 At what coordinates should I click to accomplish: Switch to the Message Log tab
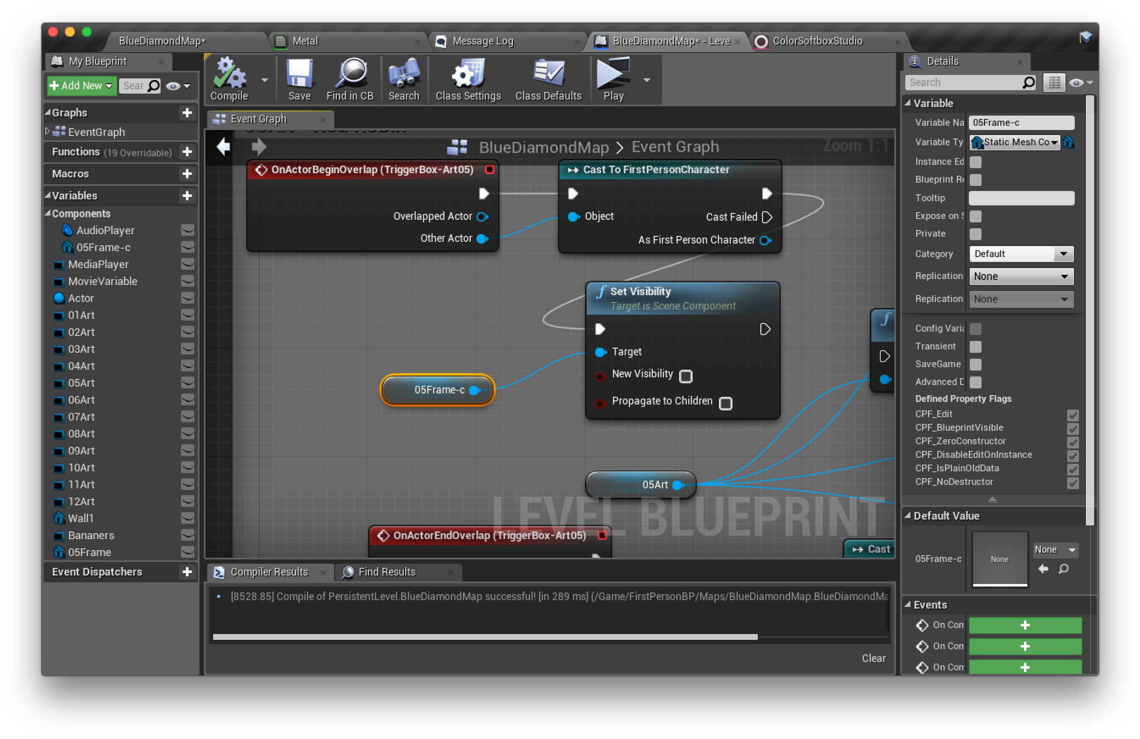(483, 41)
